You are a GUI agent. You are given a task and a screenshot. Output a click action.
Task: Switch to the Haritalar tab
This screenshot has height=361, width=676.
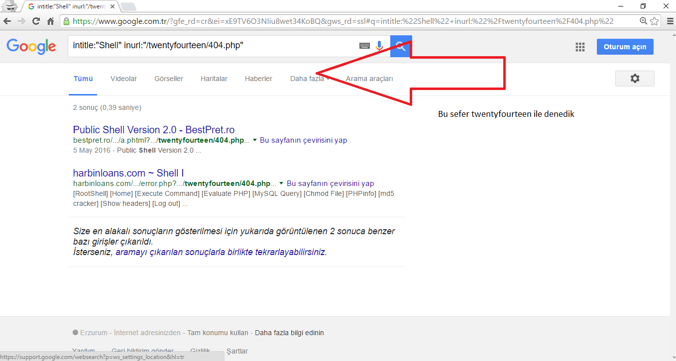coord(214,79)
